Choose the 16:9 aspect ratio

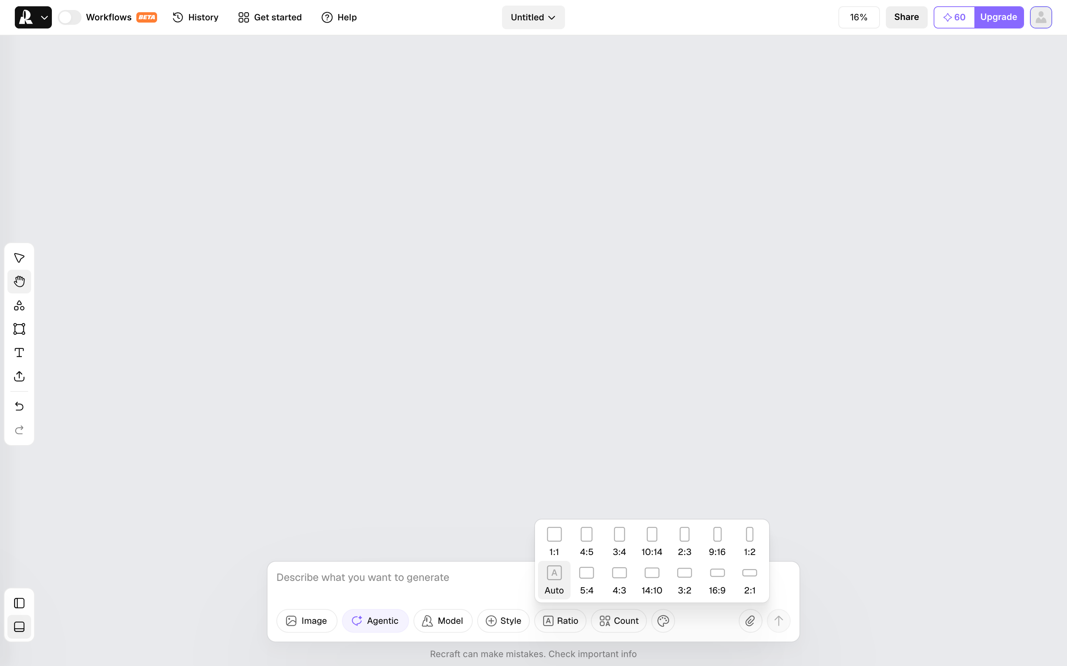(717, 580)
